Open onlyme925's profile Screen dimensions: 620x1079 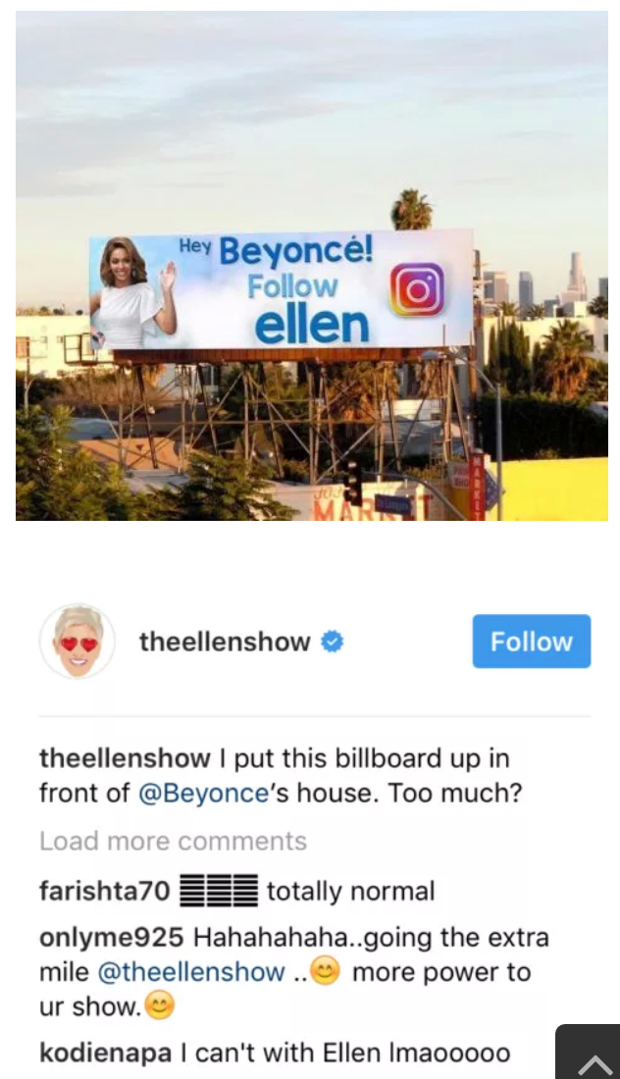[112, 937]
